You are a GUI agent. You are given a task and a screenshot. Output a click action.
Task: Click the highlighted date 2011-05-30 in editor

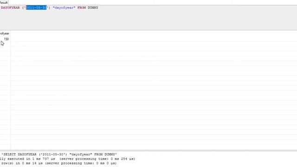tap(36, 8)
